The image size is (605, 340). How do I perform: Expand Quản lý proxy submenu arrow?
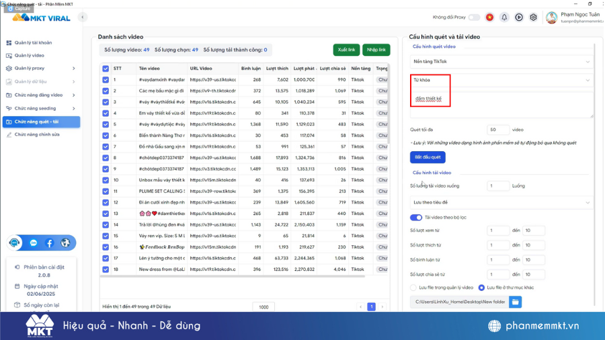(74, 69)
